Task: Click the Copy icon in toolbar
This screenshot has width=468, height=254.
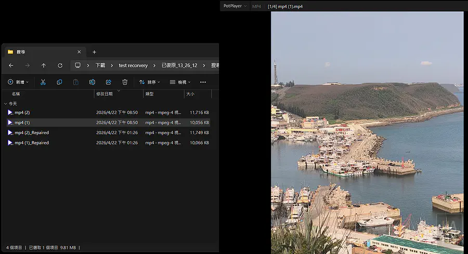Action: (x=59, y=82)
